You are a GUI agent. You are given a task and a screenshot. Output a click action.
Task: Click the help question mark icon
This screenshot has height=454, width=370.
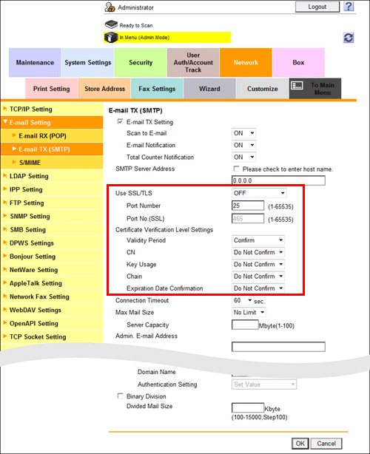click(349, 7)
